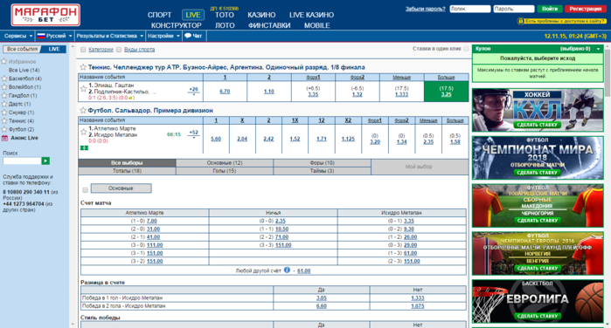Select the Тоталы (18) tab
Image resolution: width=611 pixels, height=328 pixels.
pyautogui.click(x=127, y=171)
